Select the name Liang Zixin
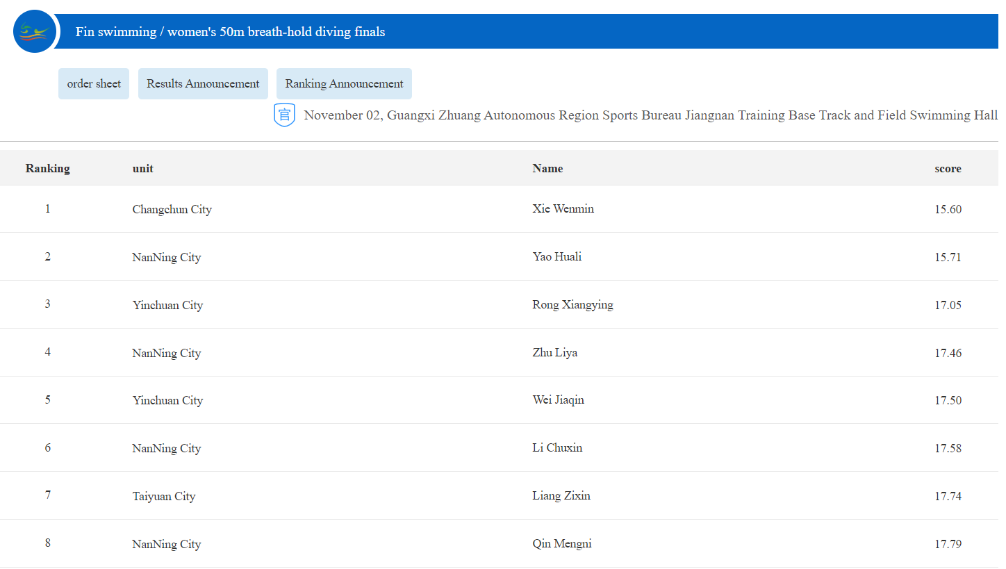The height and width of the screenshot is (569, 1006). click(561, 495)
